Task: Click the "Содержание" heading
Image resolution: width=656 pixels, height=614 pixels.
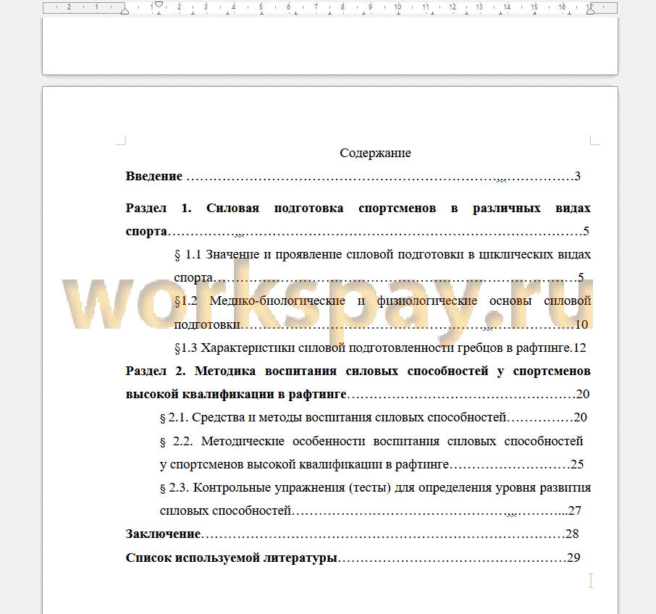Action: [375, 153]
